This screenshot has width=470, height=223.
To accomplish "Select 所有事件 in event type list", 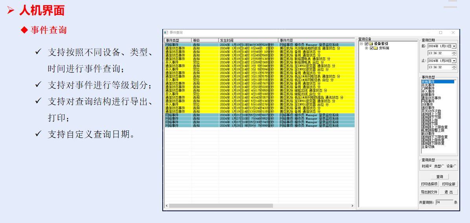I will click(438, 82).
